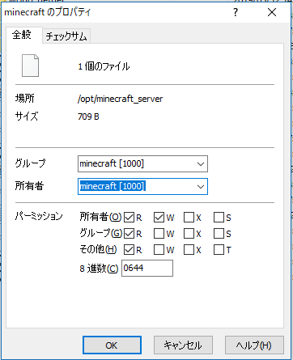Enable others (その他) W write checkbox
The height and width of the screenshot is (360, 293).
coord(159,250)
